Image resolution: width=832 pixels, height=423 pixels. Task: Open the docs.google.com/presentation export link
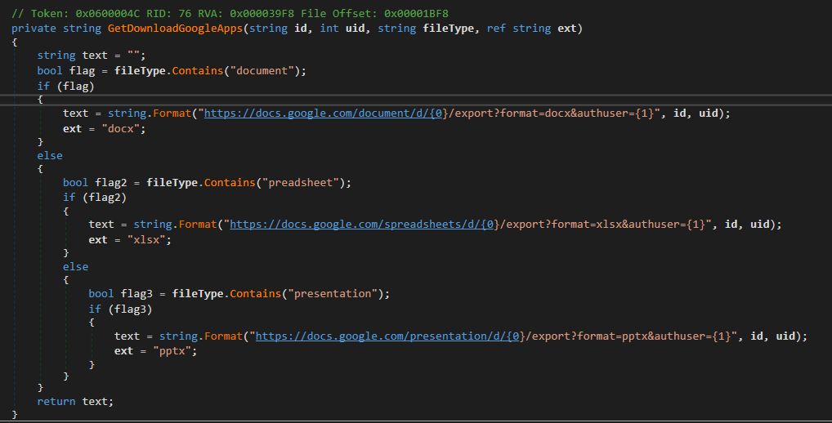(x=387, y=336)
